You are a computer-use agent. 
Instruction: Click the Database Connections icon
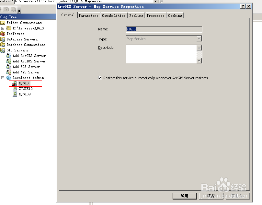[x=3, y=45]
